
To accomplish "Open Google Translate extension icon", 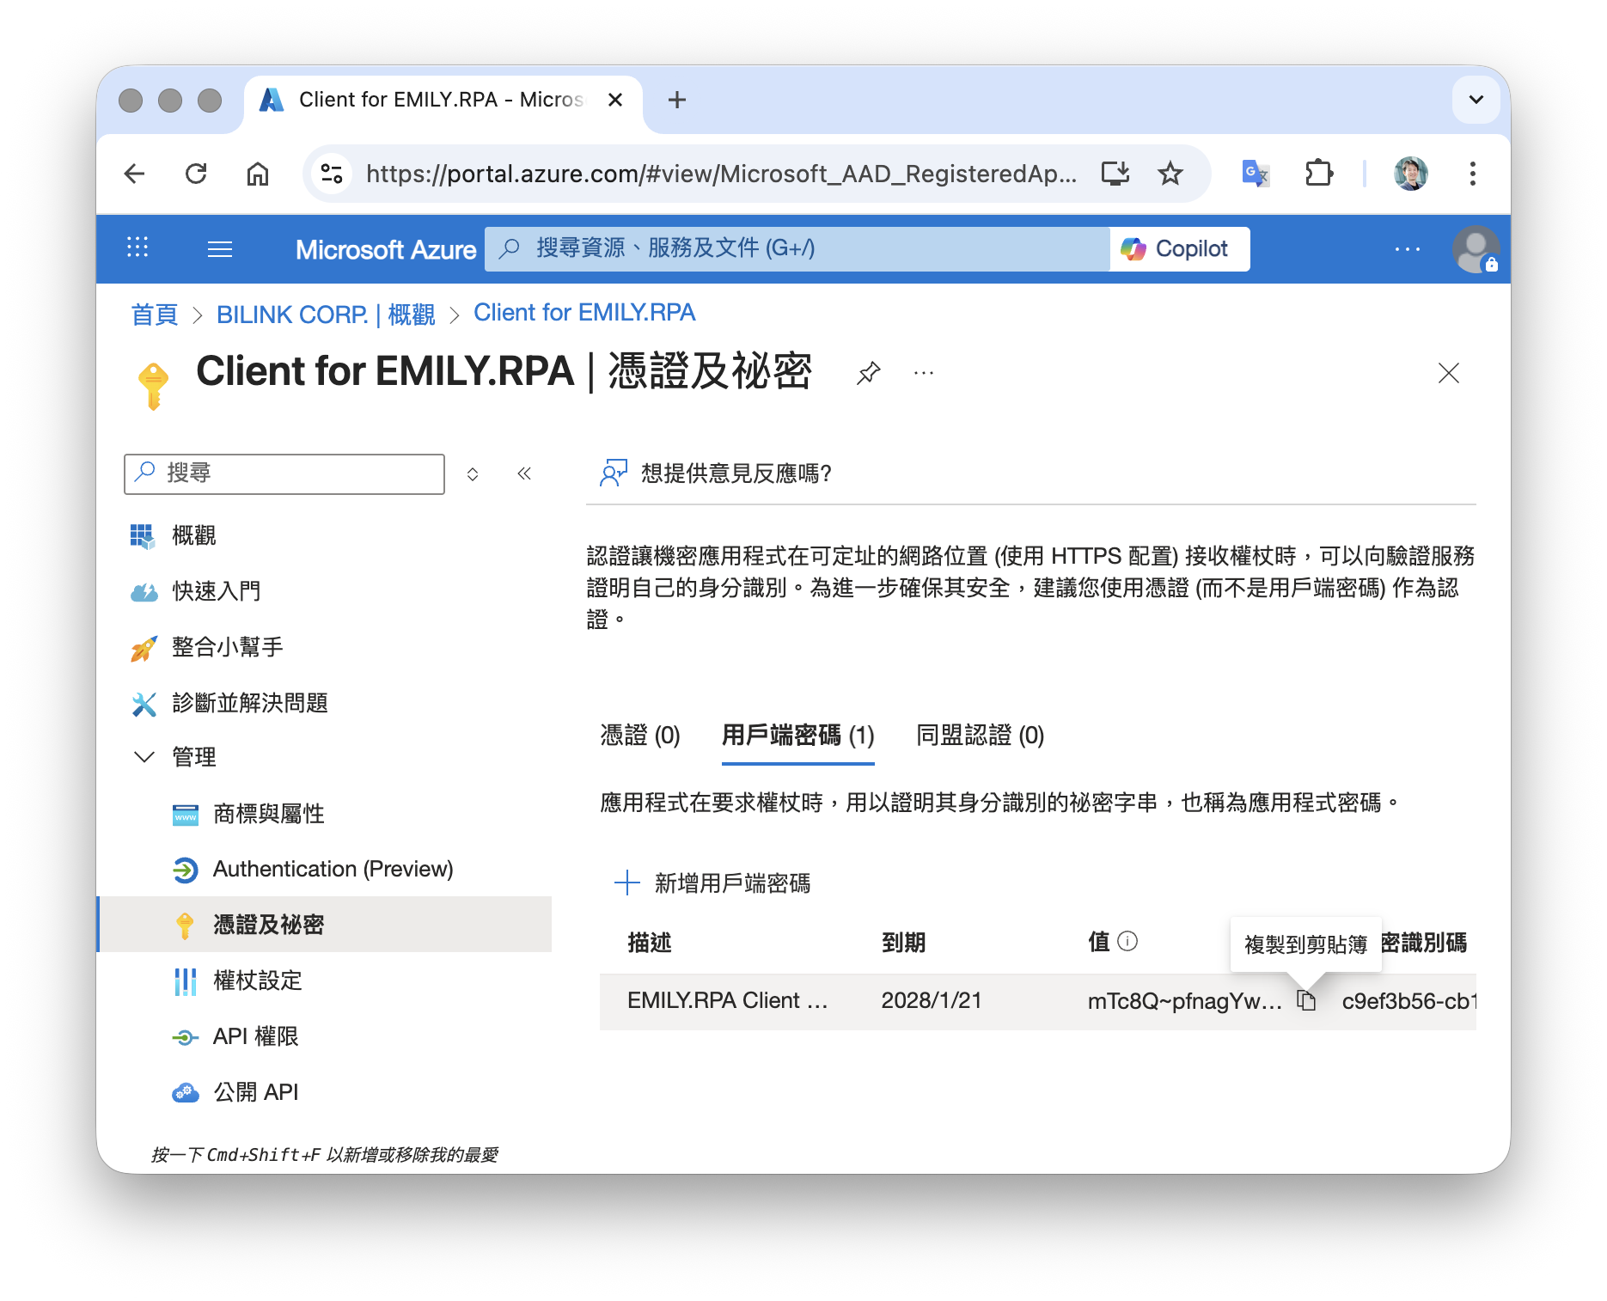I will point(1256,174).
